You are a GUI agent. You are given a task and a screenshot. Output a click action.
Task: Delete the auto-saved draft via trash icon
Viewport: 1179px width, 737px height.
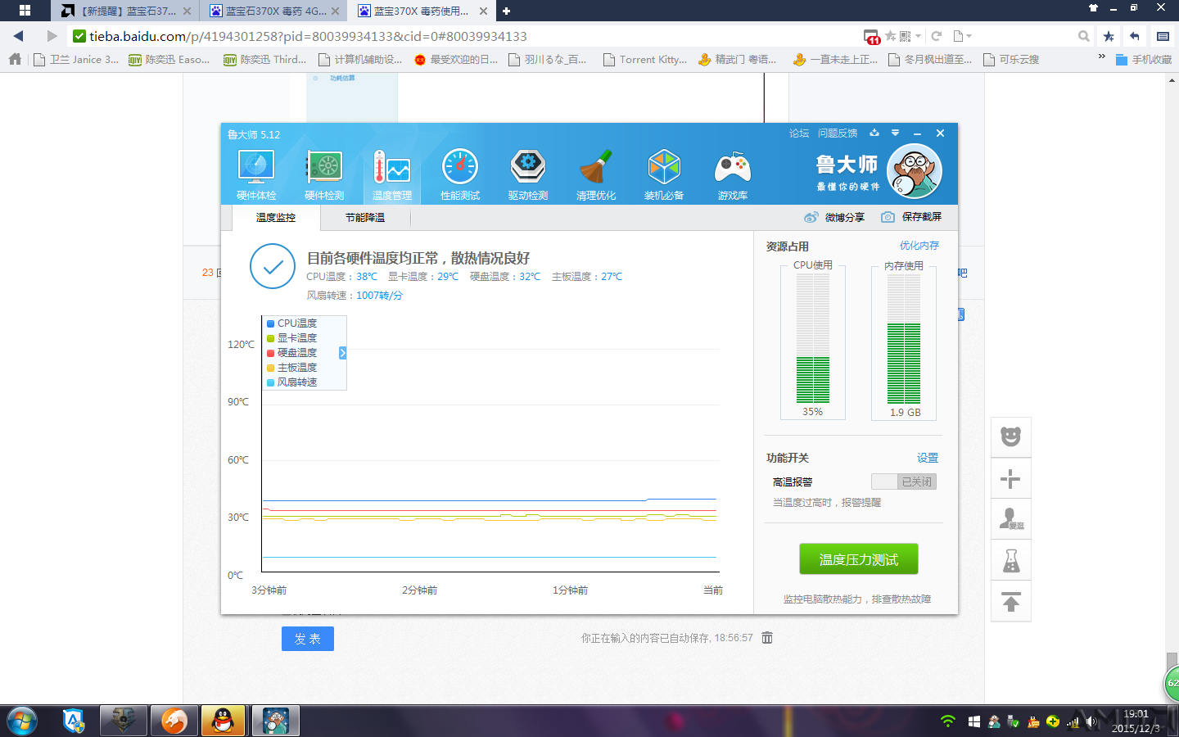767,637
